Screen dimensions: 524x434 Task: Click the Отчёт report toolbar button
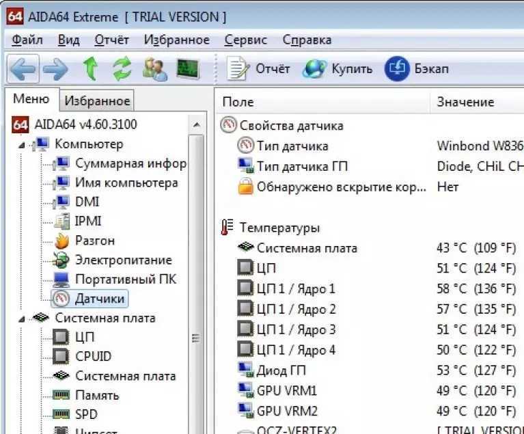[x=258, y=68]
